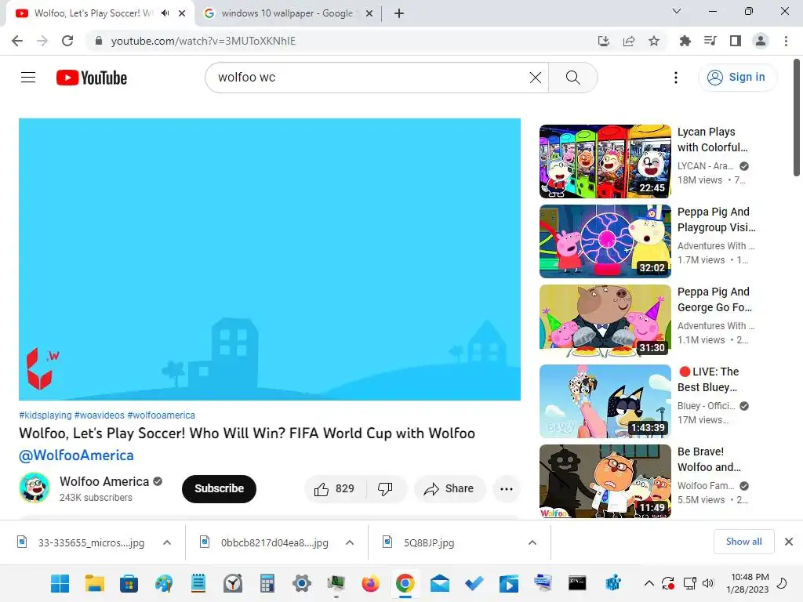Close the downloads bar
The width and height of the screenshot is (803, 602).
point(789,542)
